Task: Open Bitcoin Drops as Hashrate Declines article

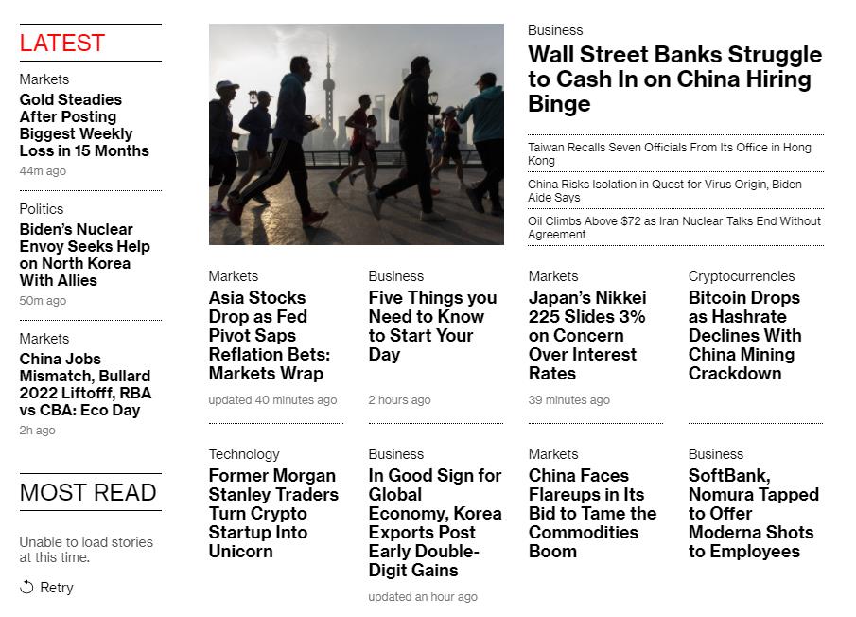Action: point(744,335)
